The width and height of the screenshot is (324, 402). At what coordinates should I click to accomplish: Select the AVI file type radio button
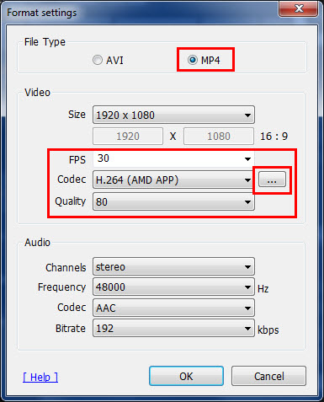(98, 60)
